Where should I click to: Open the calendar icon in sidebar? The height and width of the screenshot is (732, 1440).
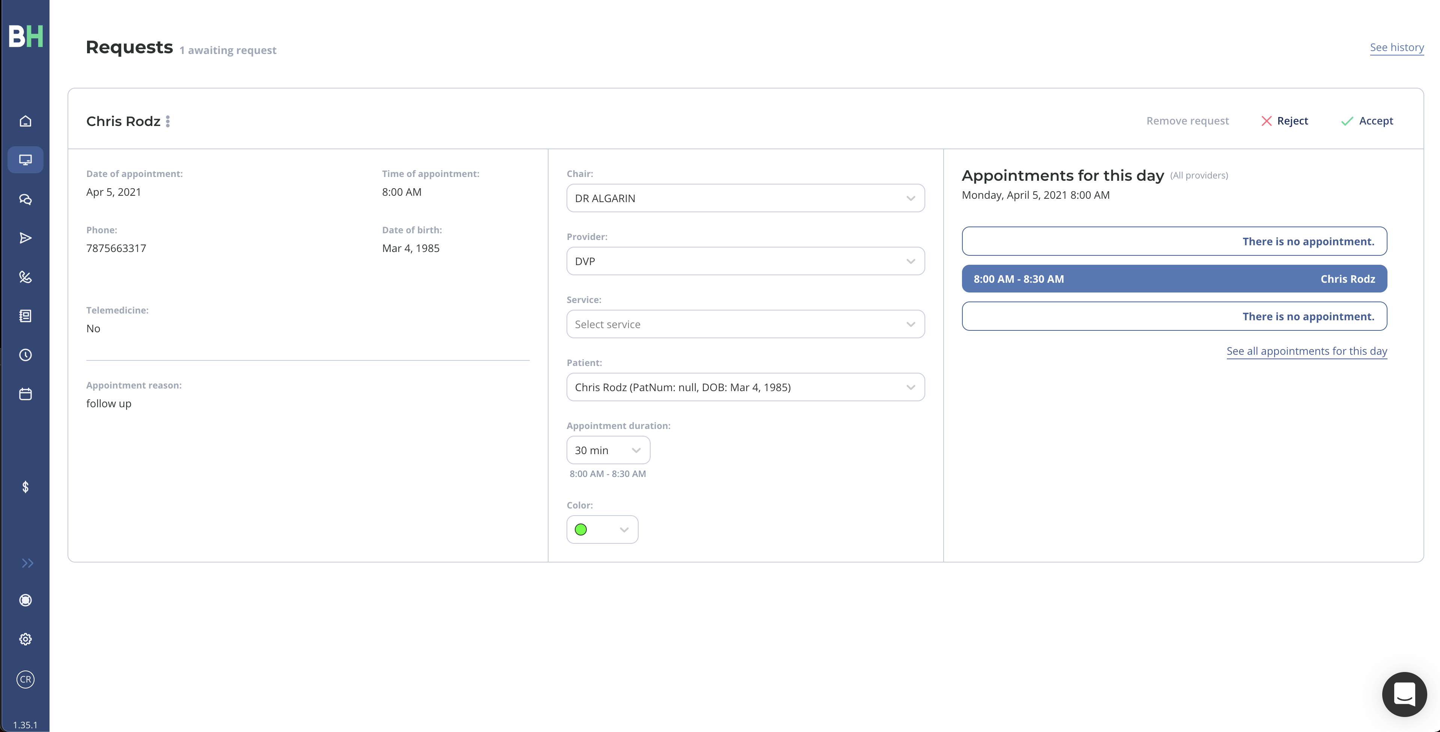[25, 394]
